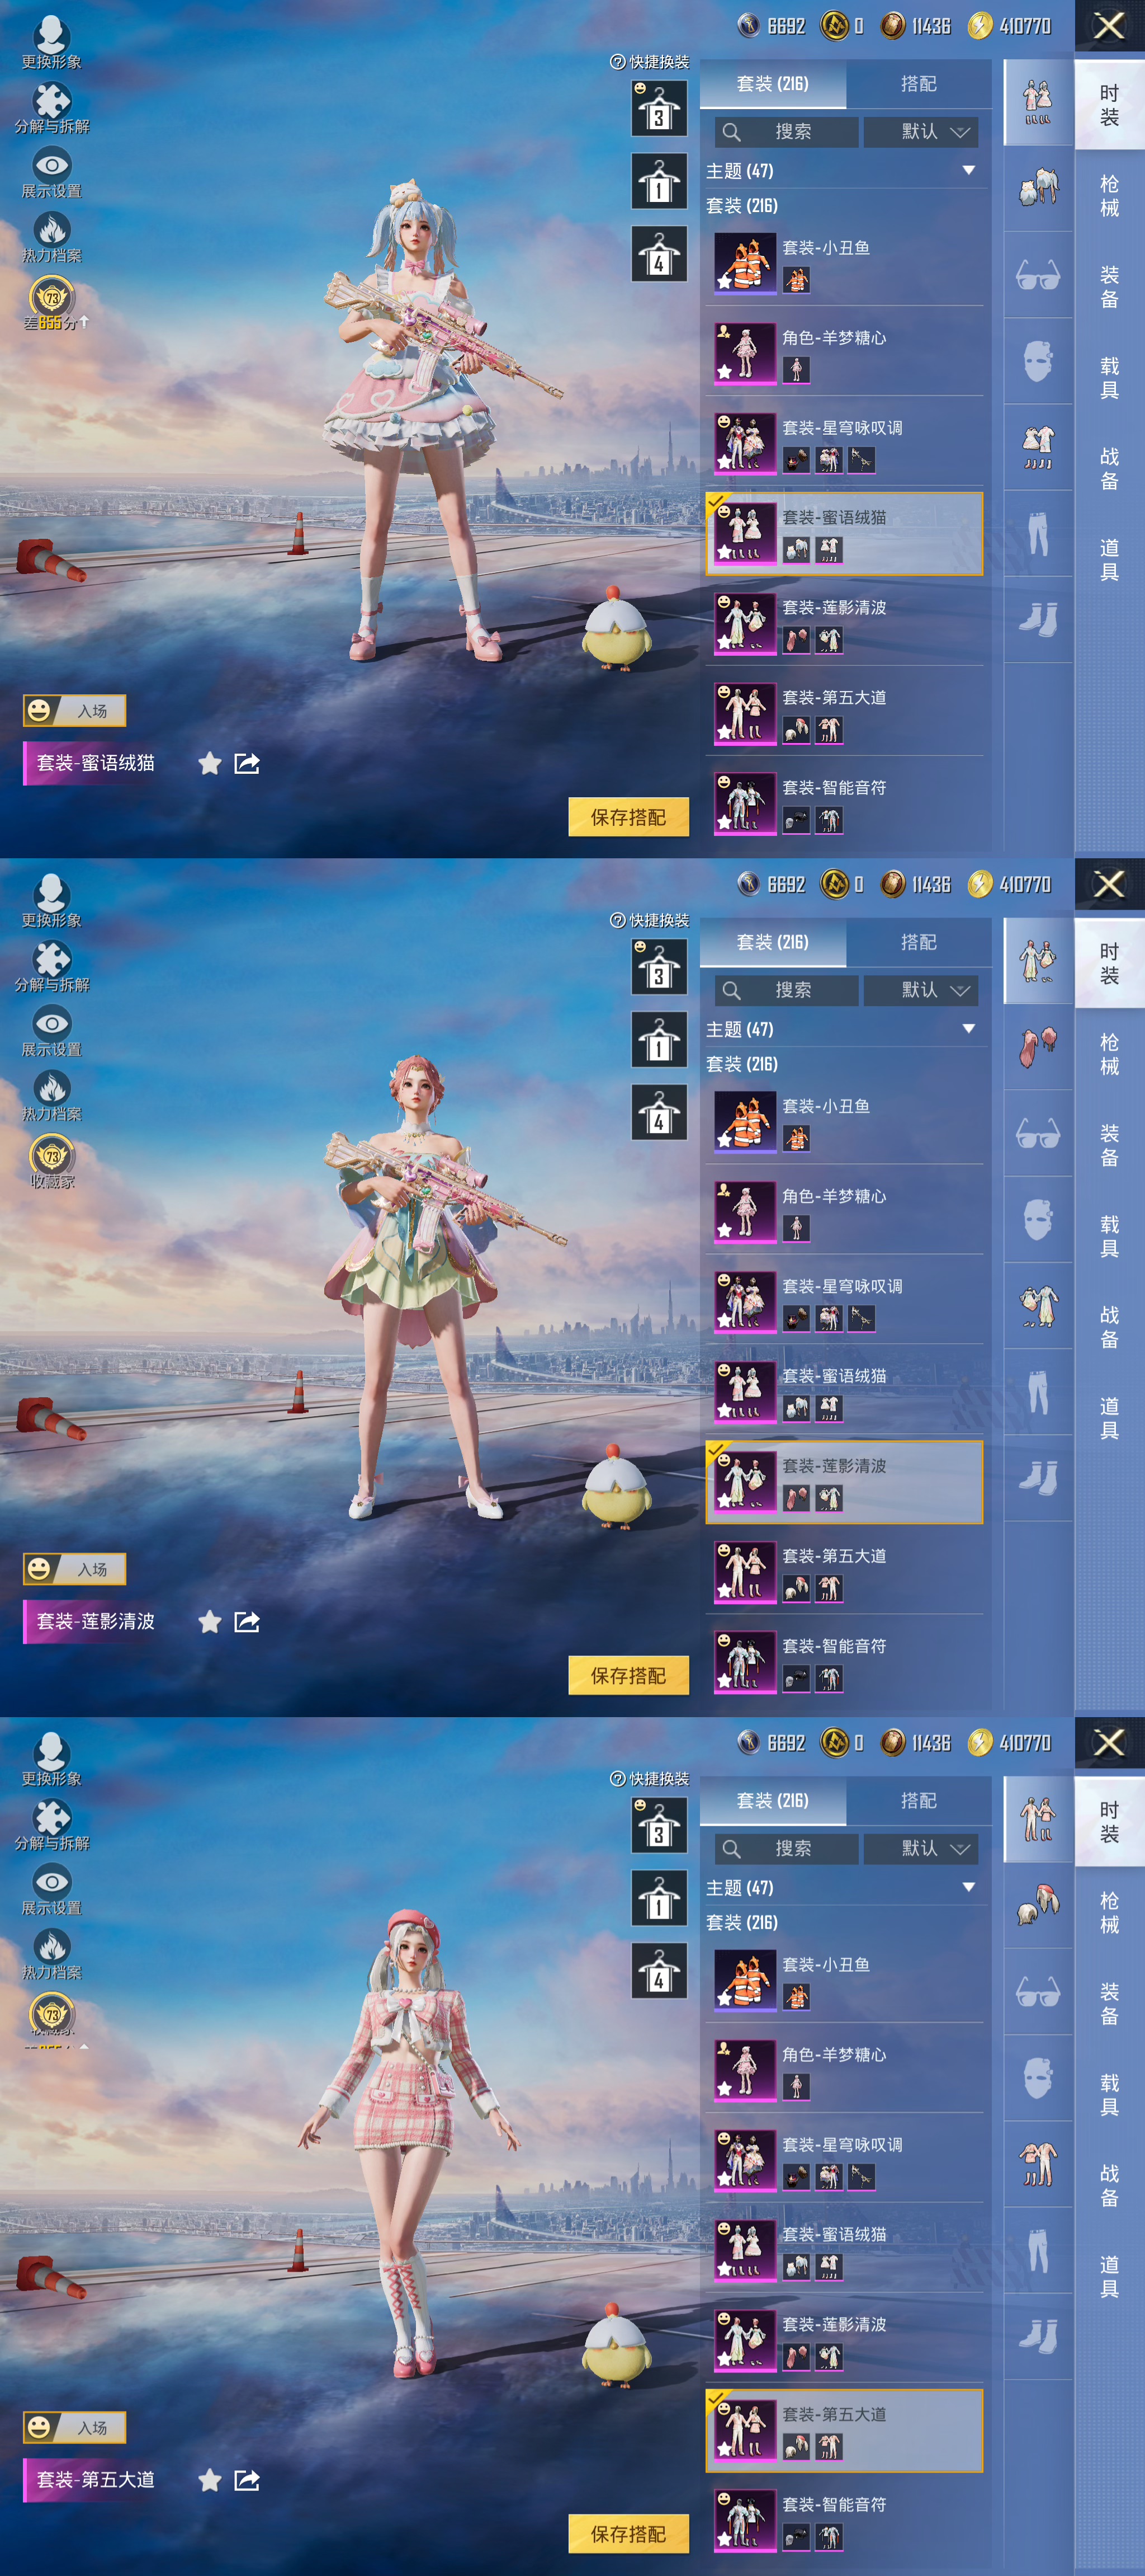Click 更换形象 icon on the 蜜语绒猫 screen
1145x2576 pixels.
[51, 35]
